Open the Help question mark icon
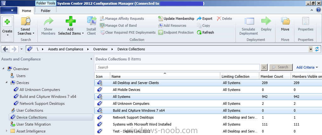This screenshot has height=135, width=322. [318, 10]
